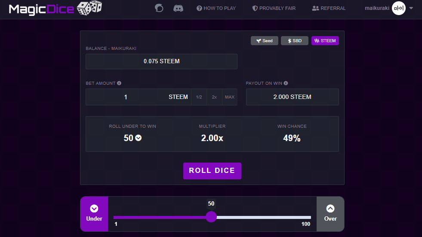Click the BALANCE - MAIKURAKI label
Image resolution: width=422 pixels, height=237 pixels.
[111, 49]
